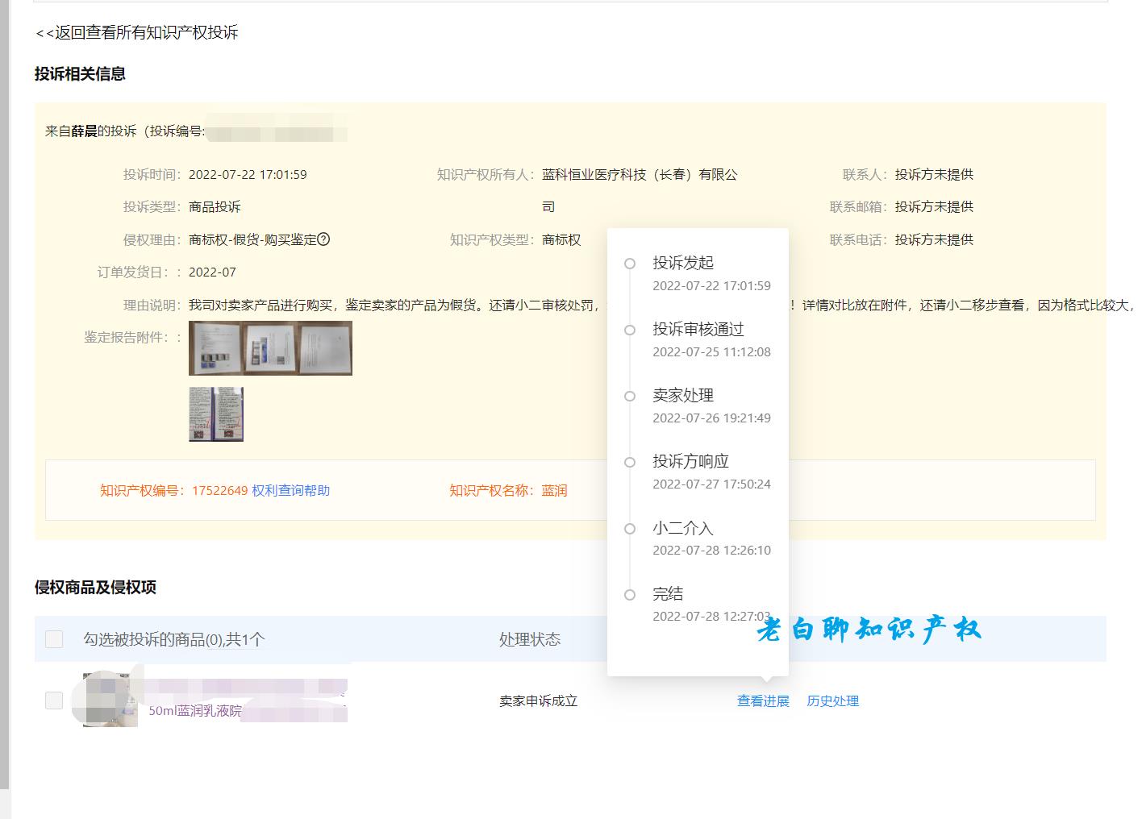Click the 处理状态 column header
The height and width of the screenshot is (819, 1142).
click(530, 639)
